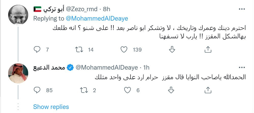Like the tweet with 6 likes
Image resolution: width=254 pixels, height=113 pixels.
pyautogui.click(x=127, y=90)
